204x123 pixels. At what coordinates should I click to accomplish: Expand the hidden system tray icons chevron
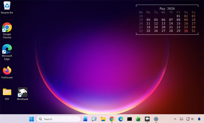175,119
